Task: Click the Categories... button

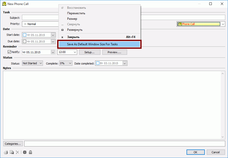Action: (x=13, y=144)
